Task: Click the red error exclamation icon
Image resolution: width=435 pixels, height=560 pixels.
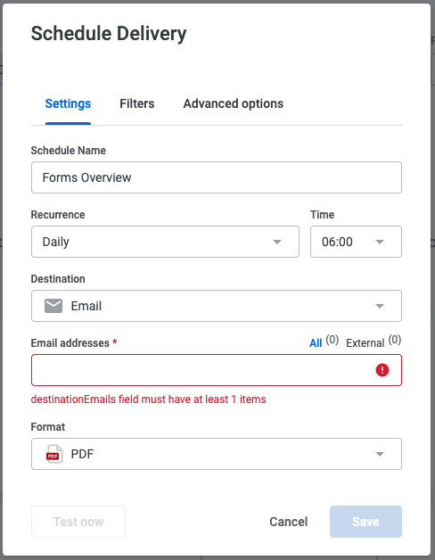Action: click(382, 370)
